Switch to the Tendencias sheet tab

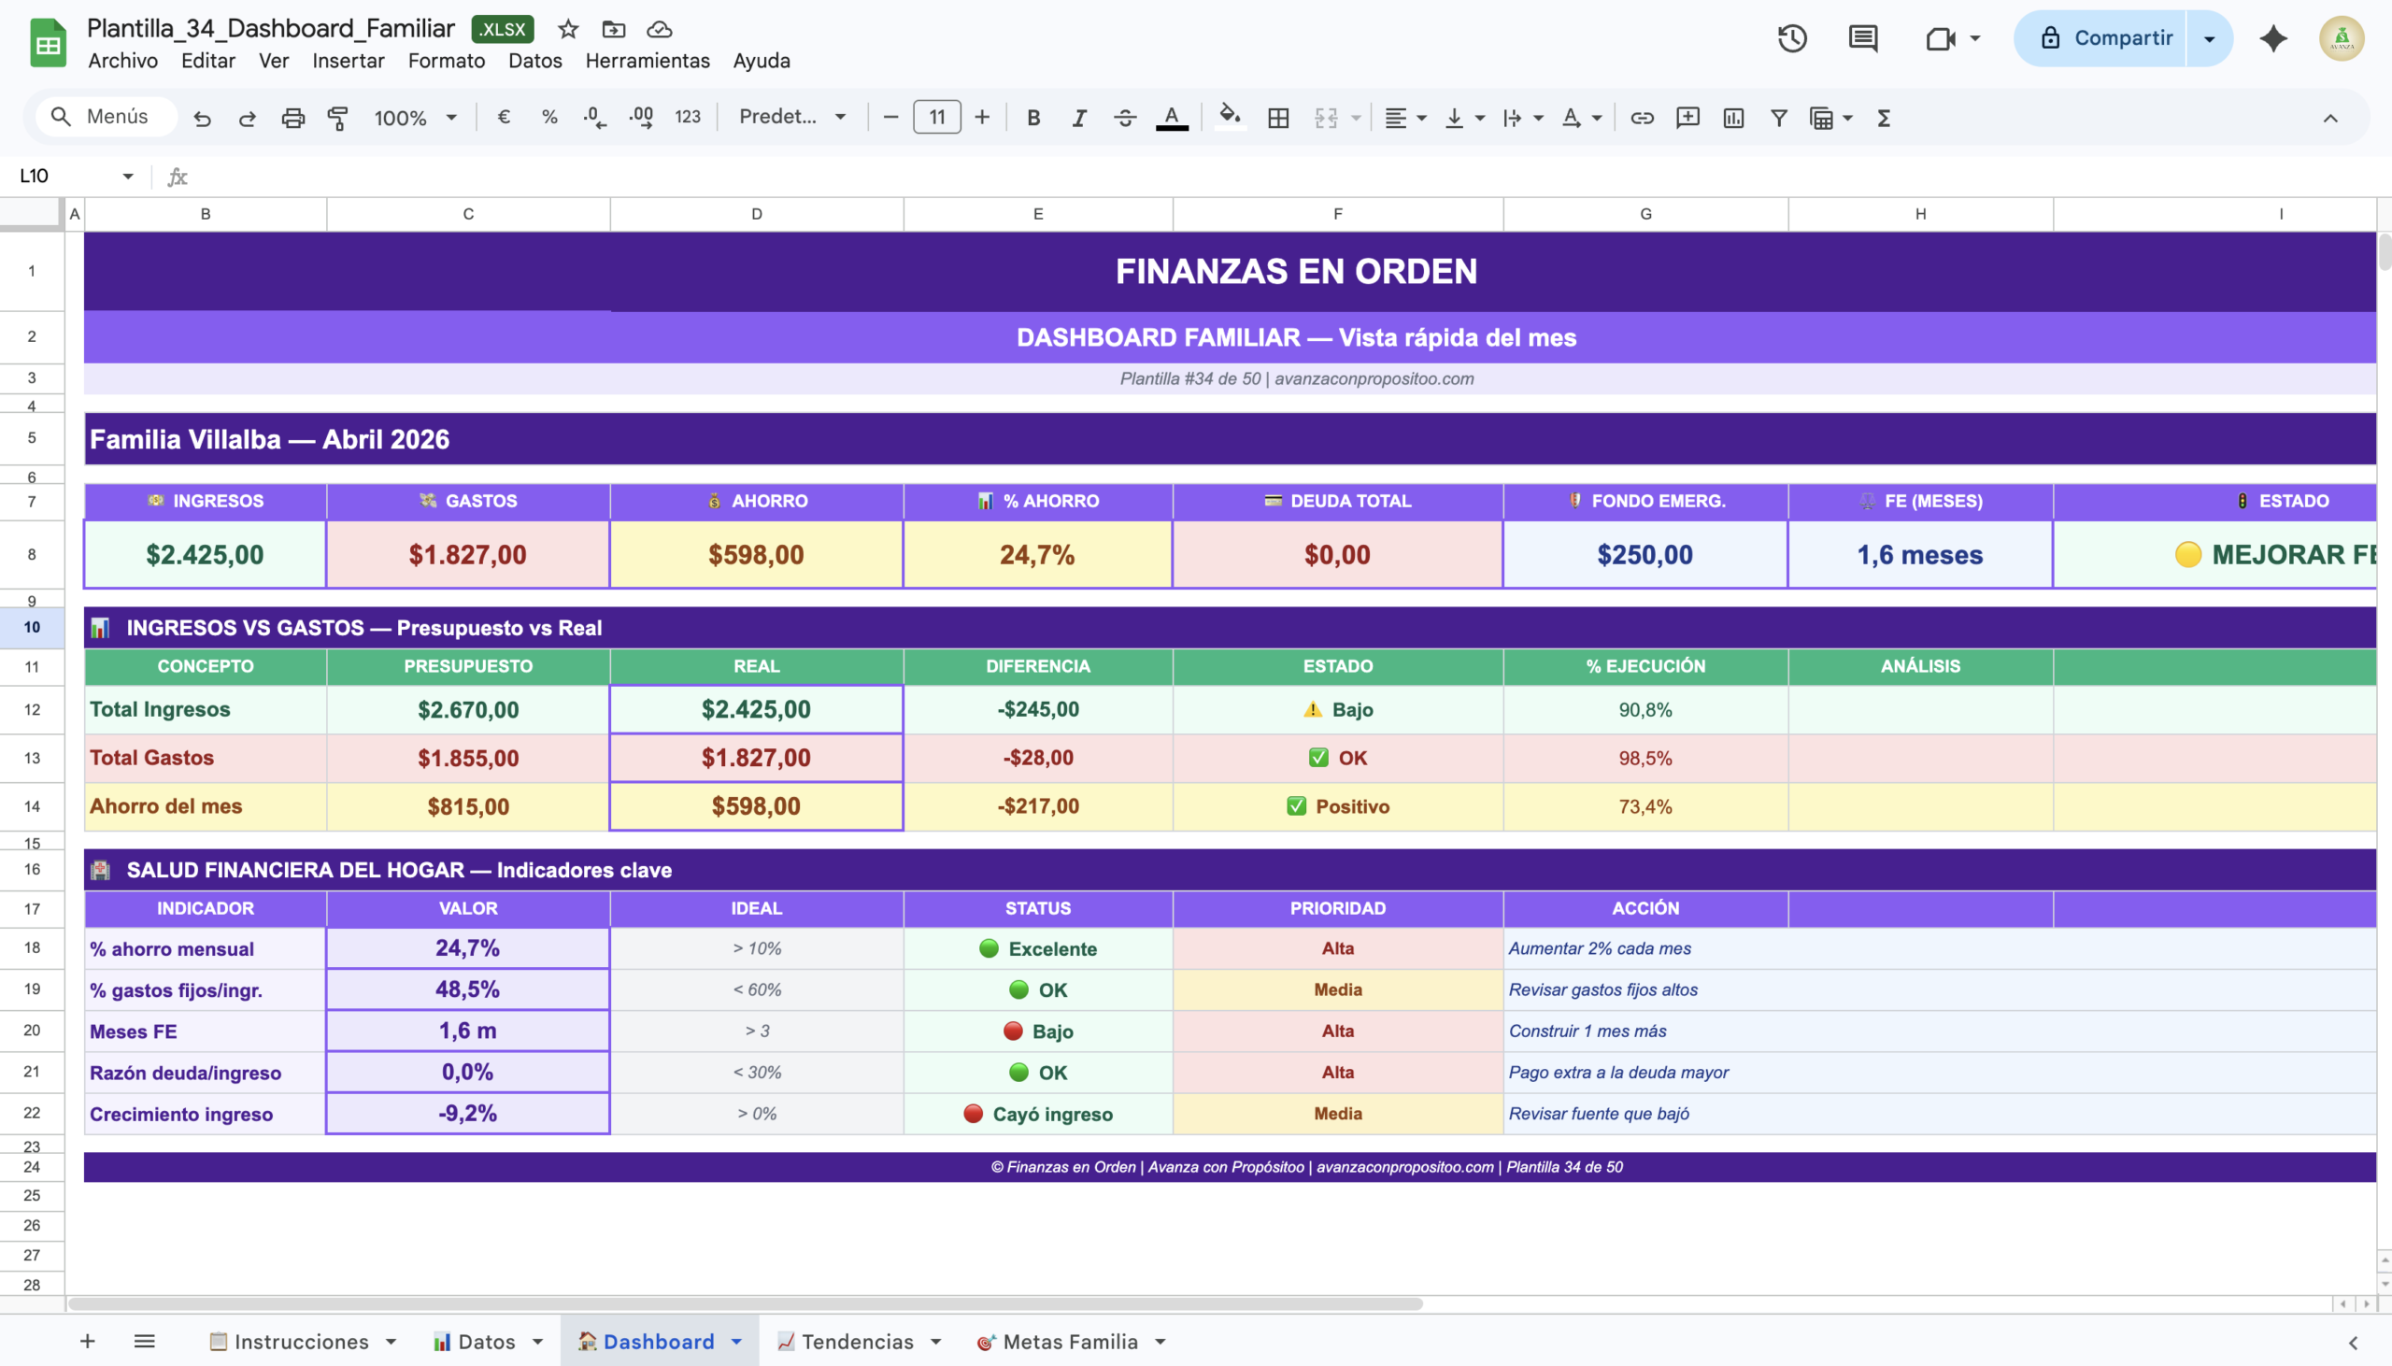click(x=857, y=1342)
